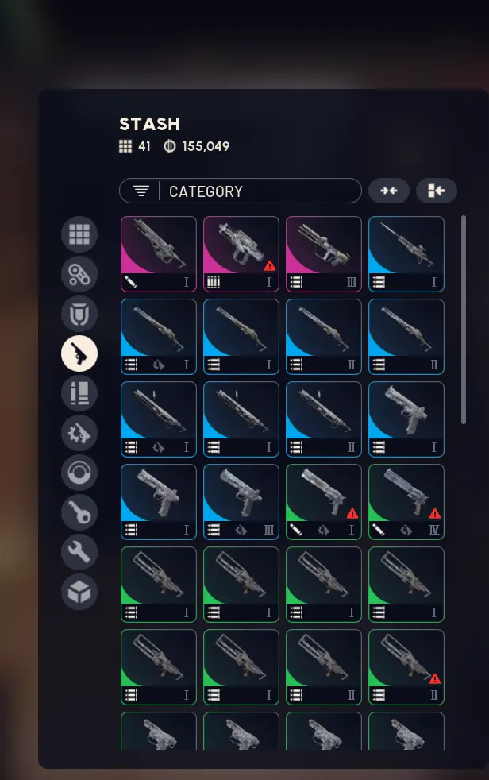The image size is (489, 780).
Task: Click the move-in grid arrow button
Action: 436,191
